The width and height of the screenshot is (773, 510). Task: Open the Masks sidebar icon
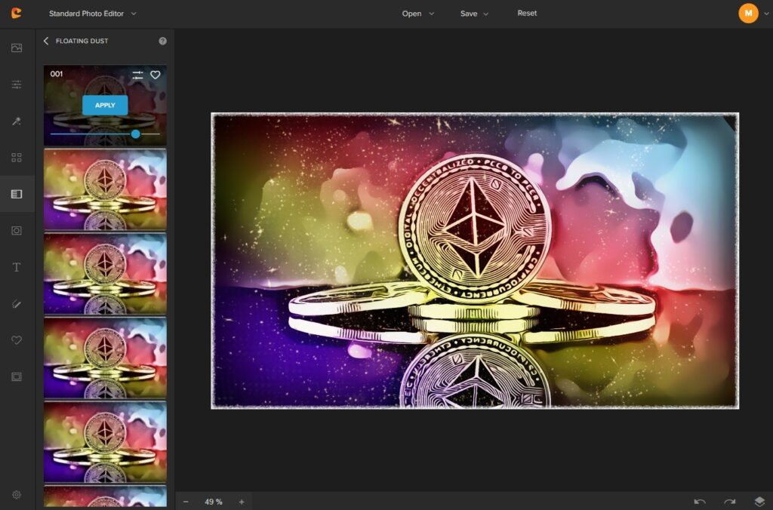click(17, 231)
